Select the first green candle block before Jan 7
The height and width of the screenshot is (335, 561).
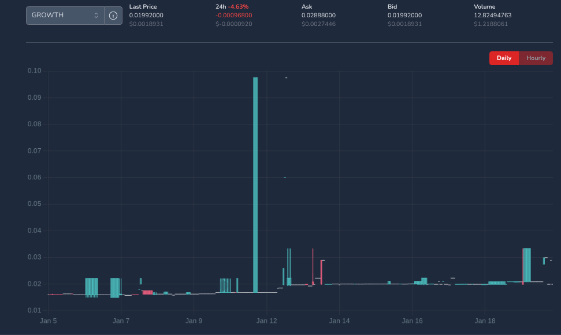click(x=92, y=287)
